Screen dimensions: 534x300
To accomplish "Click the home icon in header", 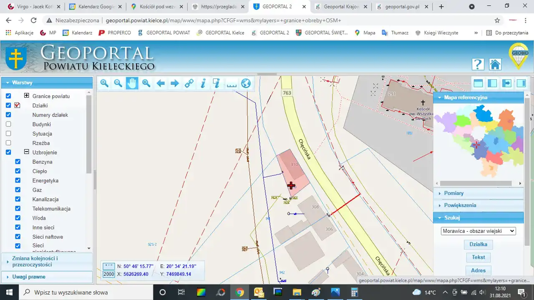I will [495, 64].
